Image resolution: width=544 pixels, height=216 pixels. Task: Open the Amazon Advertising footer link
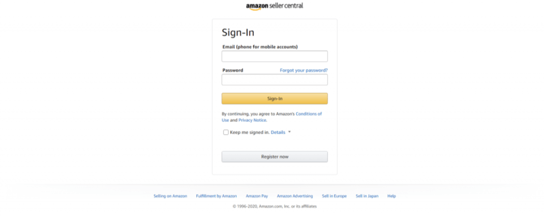pyautogui.click(x=295, y=196)
